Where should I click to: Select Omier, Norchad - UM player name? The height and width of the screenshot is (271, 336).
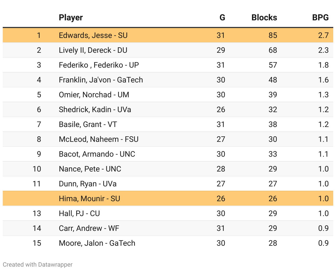tap(94, 95)
